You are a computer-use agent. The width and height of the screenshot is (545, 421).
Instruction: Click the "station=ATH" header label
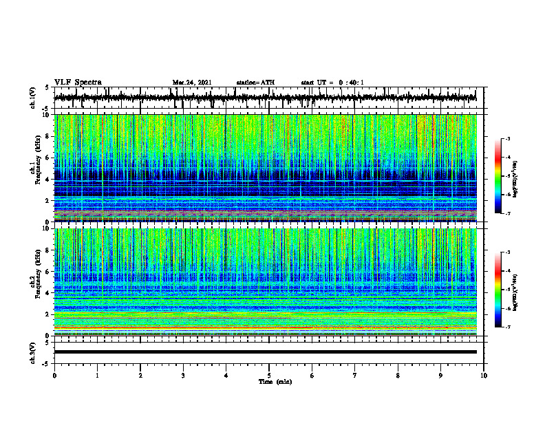tap(255, 83)
